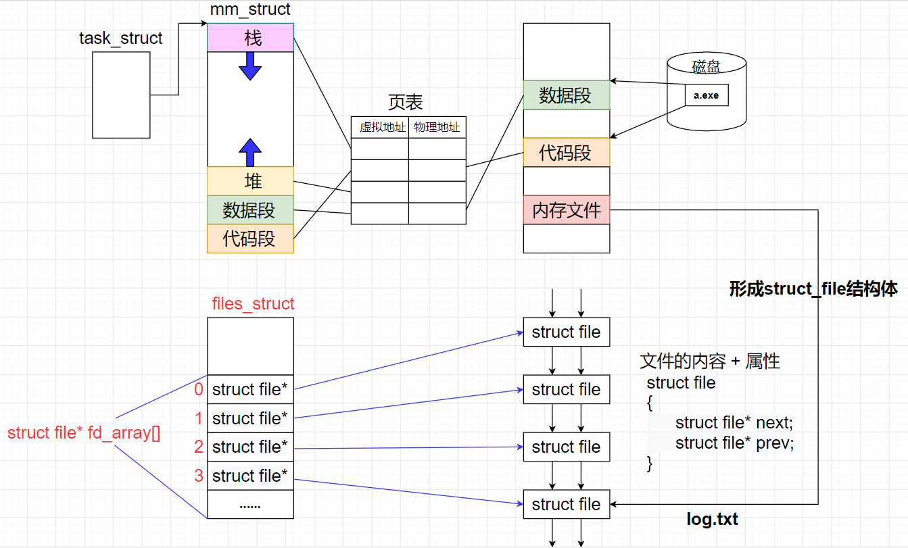
Task: Click the red files_struct label
Action: tap(253, 304)
